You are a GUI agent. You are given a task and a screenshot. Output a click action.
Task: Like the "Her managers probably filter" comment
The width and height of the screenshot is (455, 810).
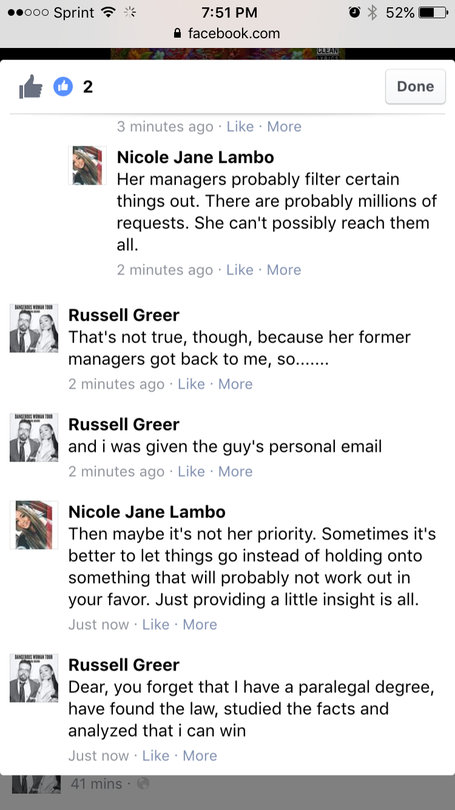point(240,270)
